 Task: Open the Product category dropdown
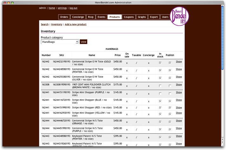click(60, 42)
